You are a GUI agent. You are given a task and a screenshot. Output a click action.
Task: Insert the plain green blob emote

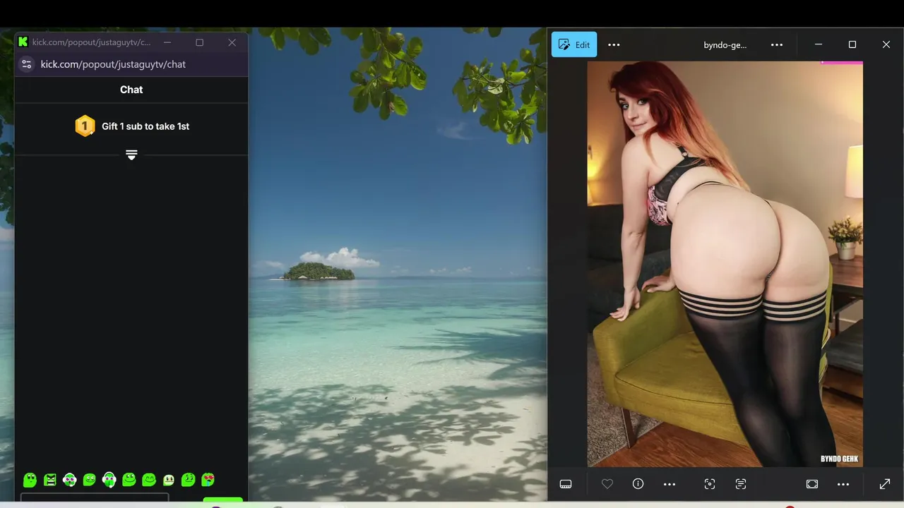(x=30, y=480)
